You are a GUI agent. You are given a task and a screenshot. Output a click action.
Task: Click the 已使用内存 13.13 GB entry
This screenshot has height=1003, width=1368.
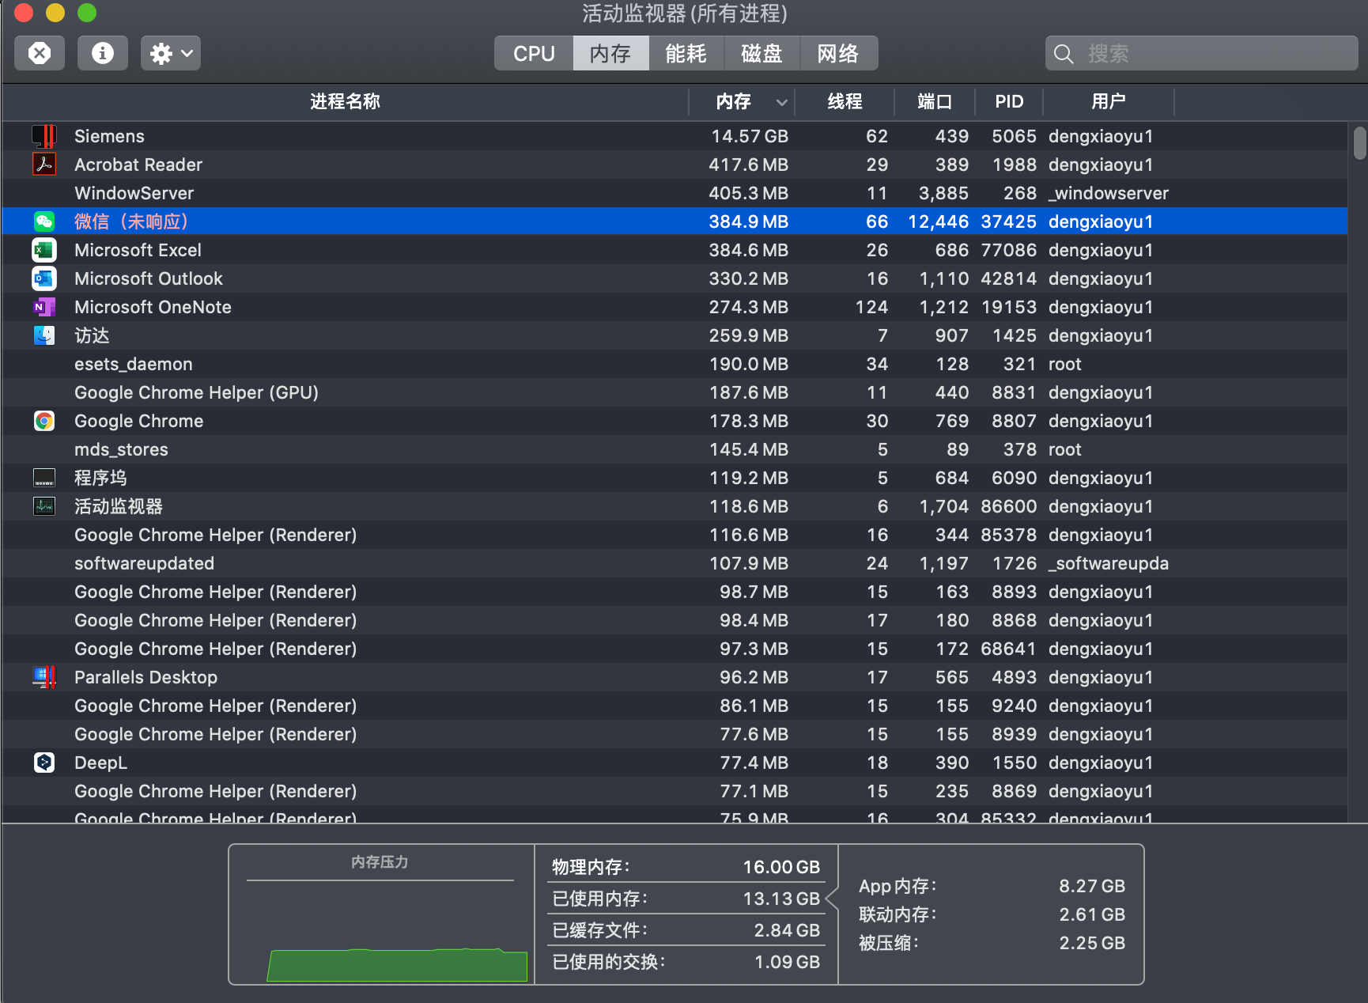click(x=686, y=899)
